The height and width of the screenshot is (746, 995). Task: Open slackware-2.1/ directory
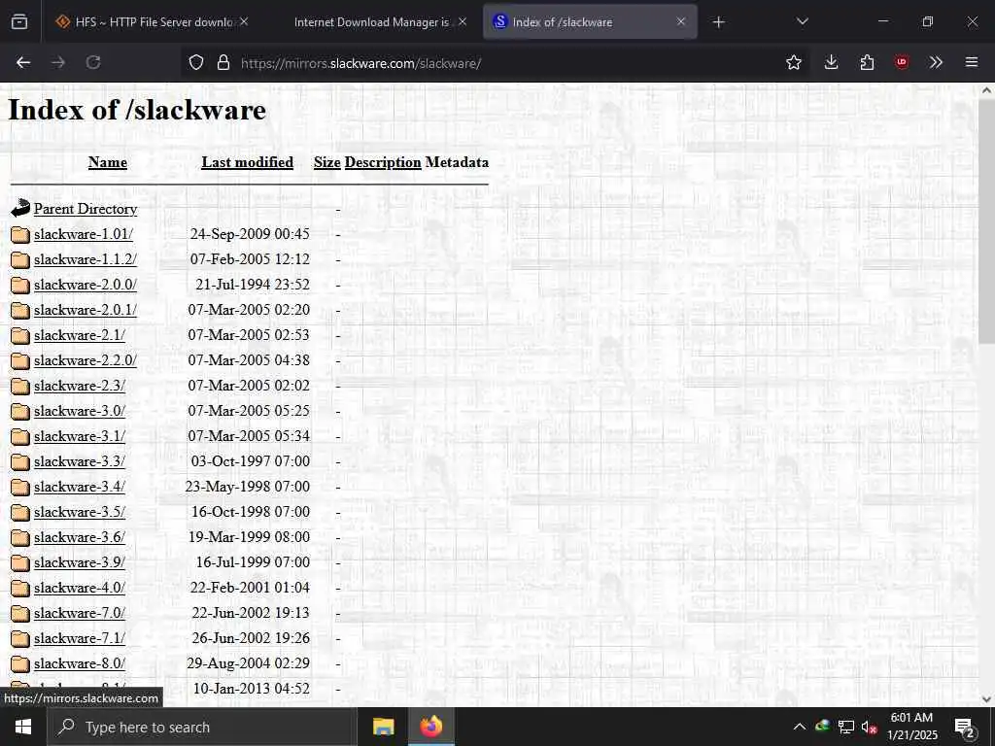[x=80, y=335]
